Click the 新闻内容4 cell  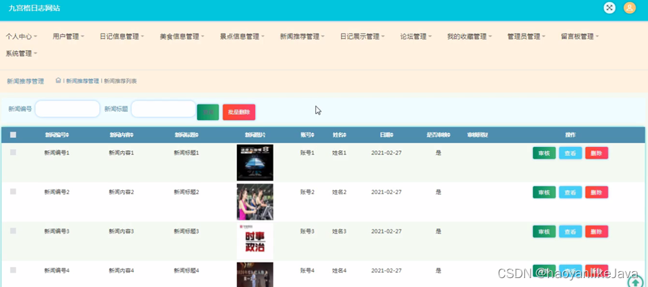tap(121, 270)
